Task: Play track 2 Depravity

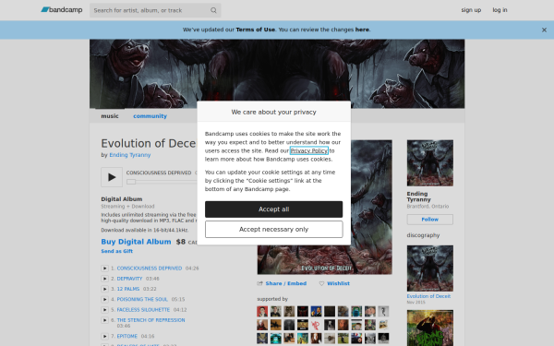Action: [104, 279]
